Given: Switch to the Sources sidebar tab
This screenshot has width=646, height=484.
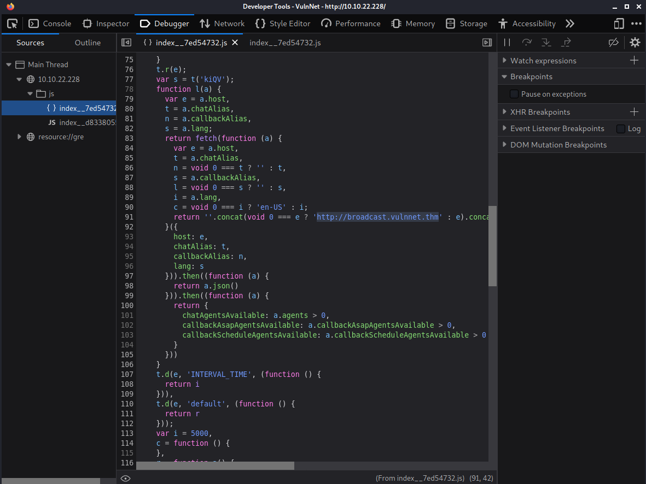Looking at the screenshot, I should coord(30,43).
